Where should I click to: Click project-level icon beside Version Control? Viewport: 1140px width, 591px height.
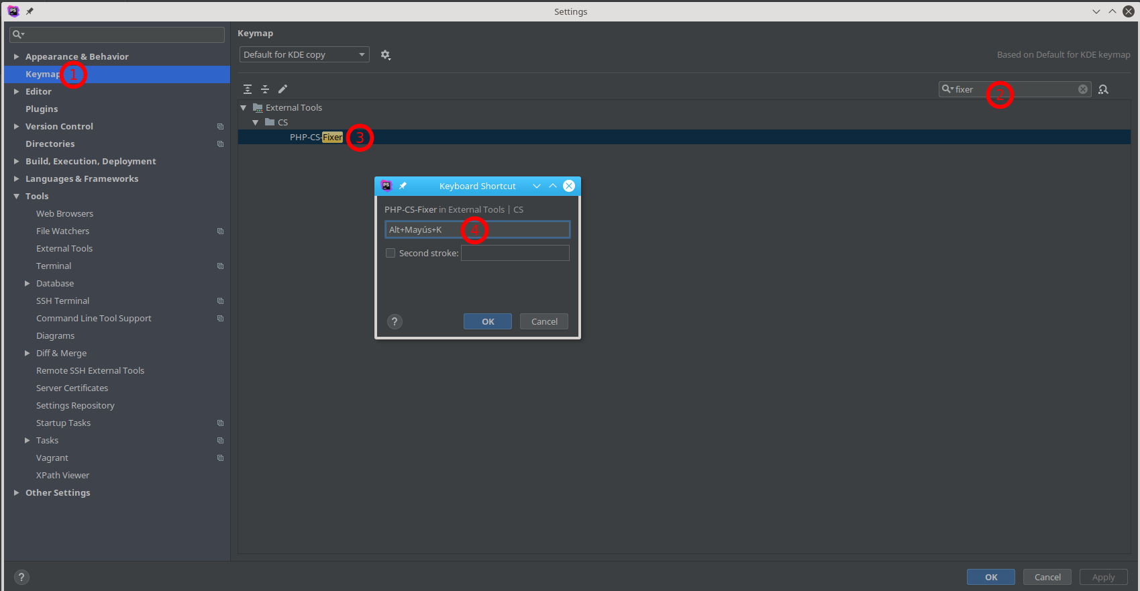[220, 126]
